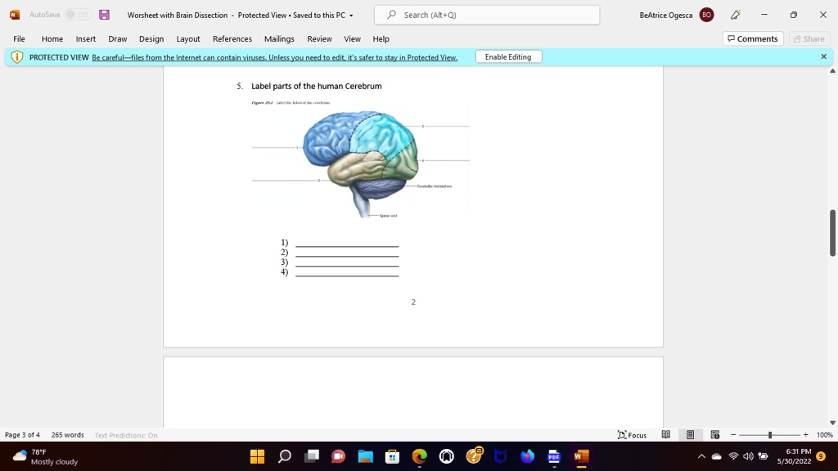Screen dimensions: 838x471
Task: Toggle the AutoSave switch
Action: [78, 15]
